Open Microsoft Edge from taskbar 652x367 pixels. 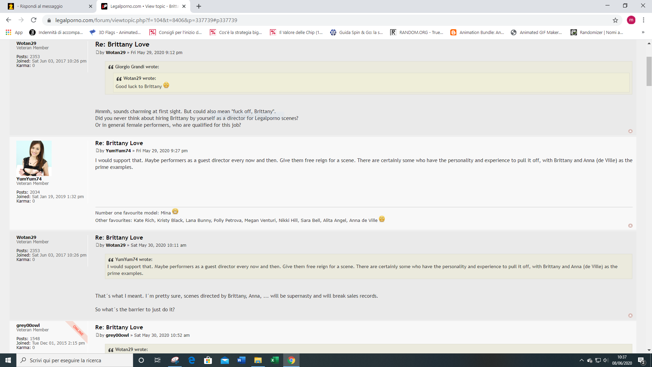coord(192,360)
